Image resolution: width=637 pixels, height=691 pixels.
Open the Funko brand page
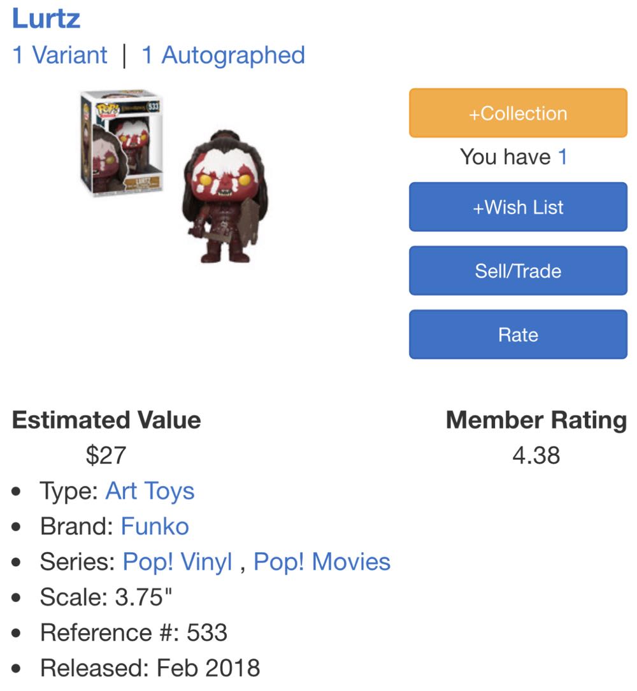point(155,526)
